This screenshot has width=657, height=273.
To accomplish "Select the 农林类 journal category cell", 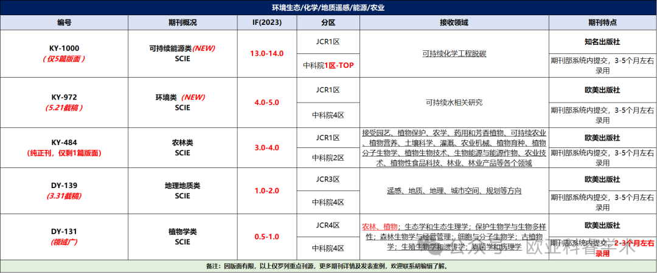I will 182,147.
